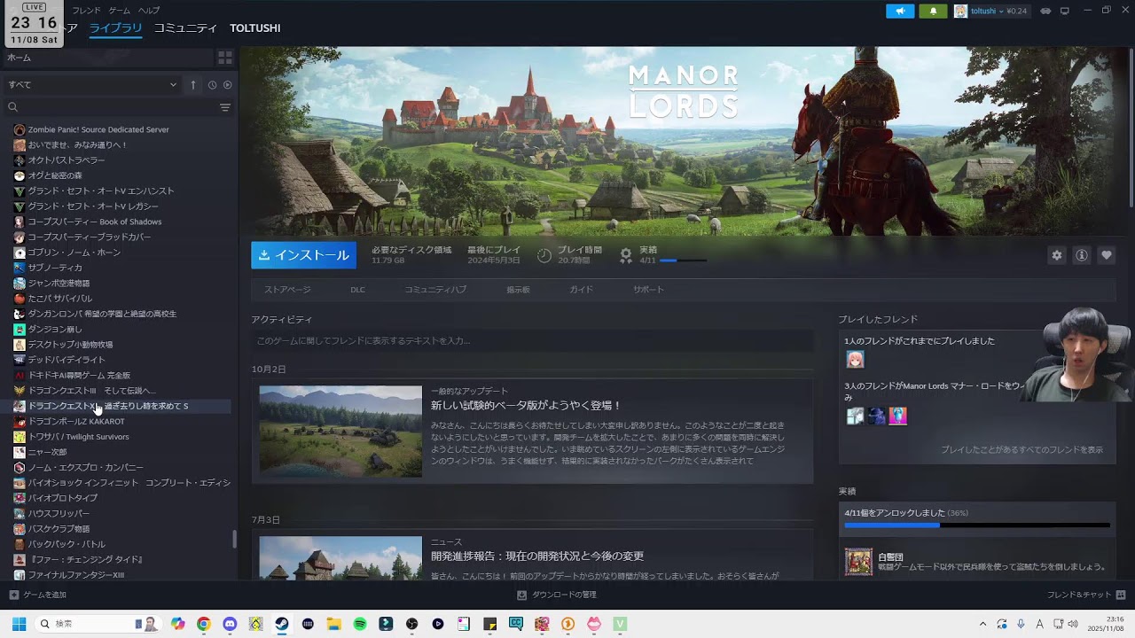Image resolution: width=1135 pixels, height=638 pixels.
Task: Open the 開発進捗報告 news headline
Action: click(537, 556)
